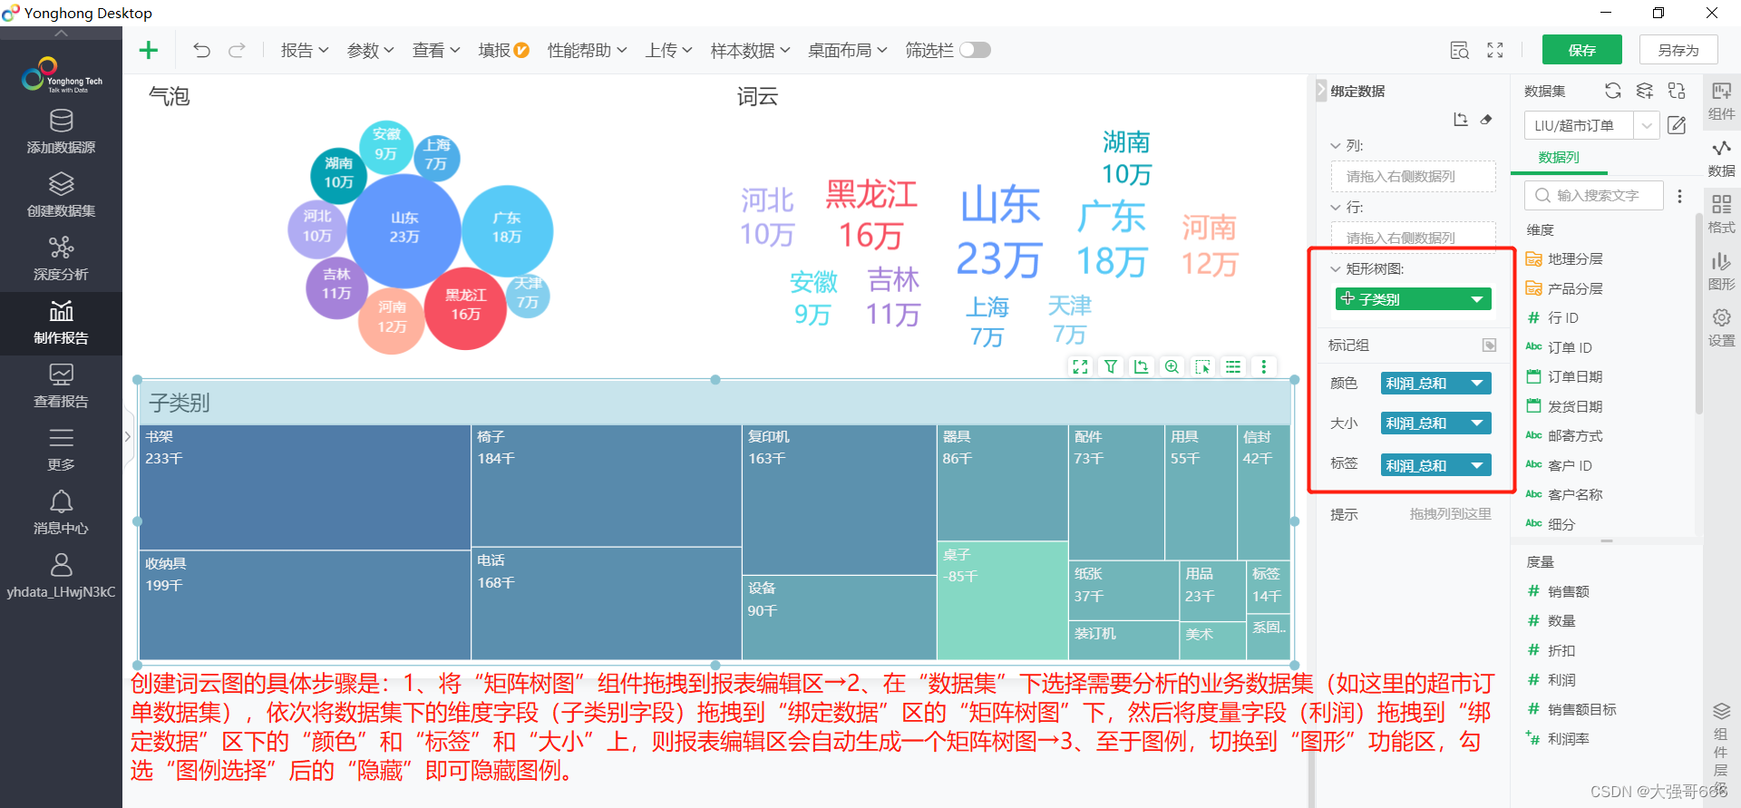Open treemap component more options
The image size is (1741, 808).
(1264, 366)
